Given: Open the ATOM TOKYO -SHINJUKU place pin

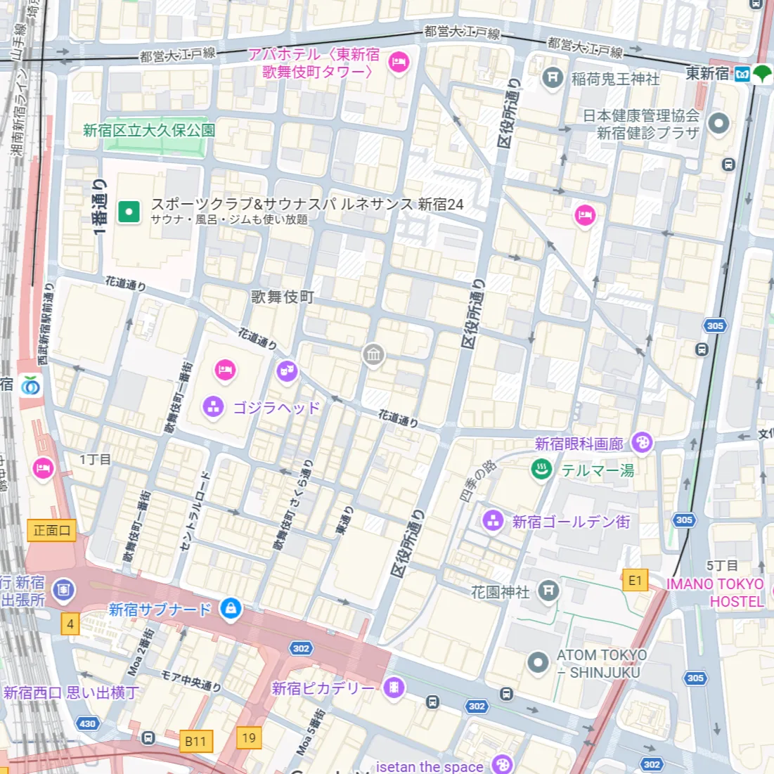Looking at the screenshot, I should pyautogui.click(x=538, y=663).
